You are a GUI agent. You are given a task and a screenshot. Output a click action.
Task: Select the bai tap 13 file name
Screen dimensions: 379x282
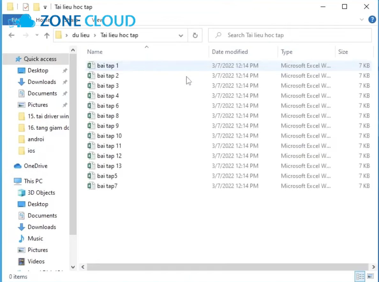(x=109, y=166)
